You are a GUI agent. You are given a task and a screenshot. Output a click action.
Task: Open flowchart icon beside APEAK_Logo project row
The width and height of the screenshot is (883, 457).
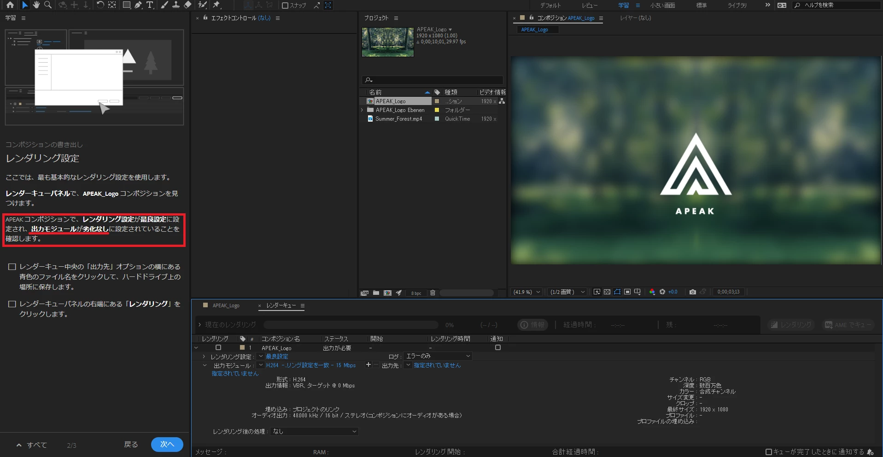click(502, 101)
